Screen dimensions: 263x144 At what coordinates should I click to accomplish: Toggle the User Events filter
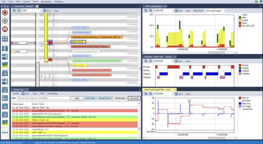pyautogui.click(x=90, y=98)
